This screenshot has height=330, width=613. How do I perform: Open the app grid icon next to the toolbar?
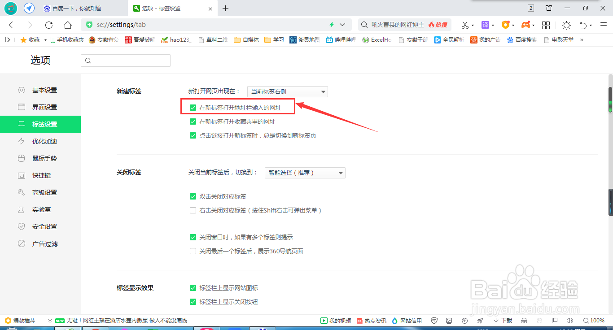[x=546, y=25]
